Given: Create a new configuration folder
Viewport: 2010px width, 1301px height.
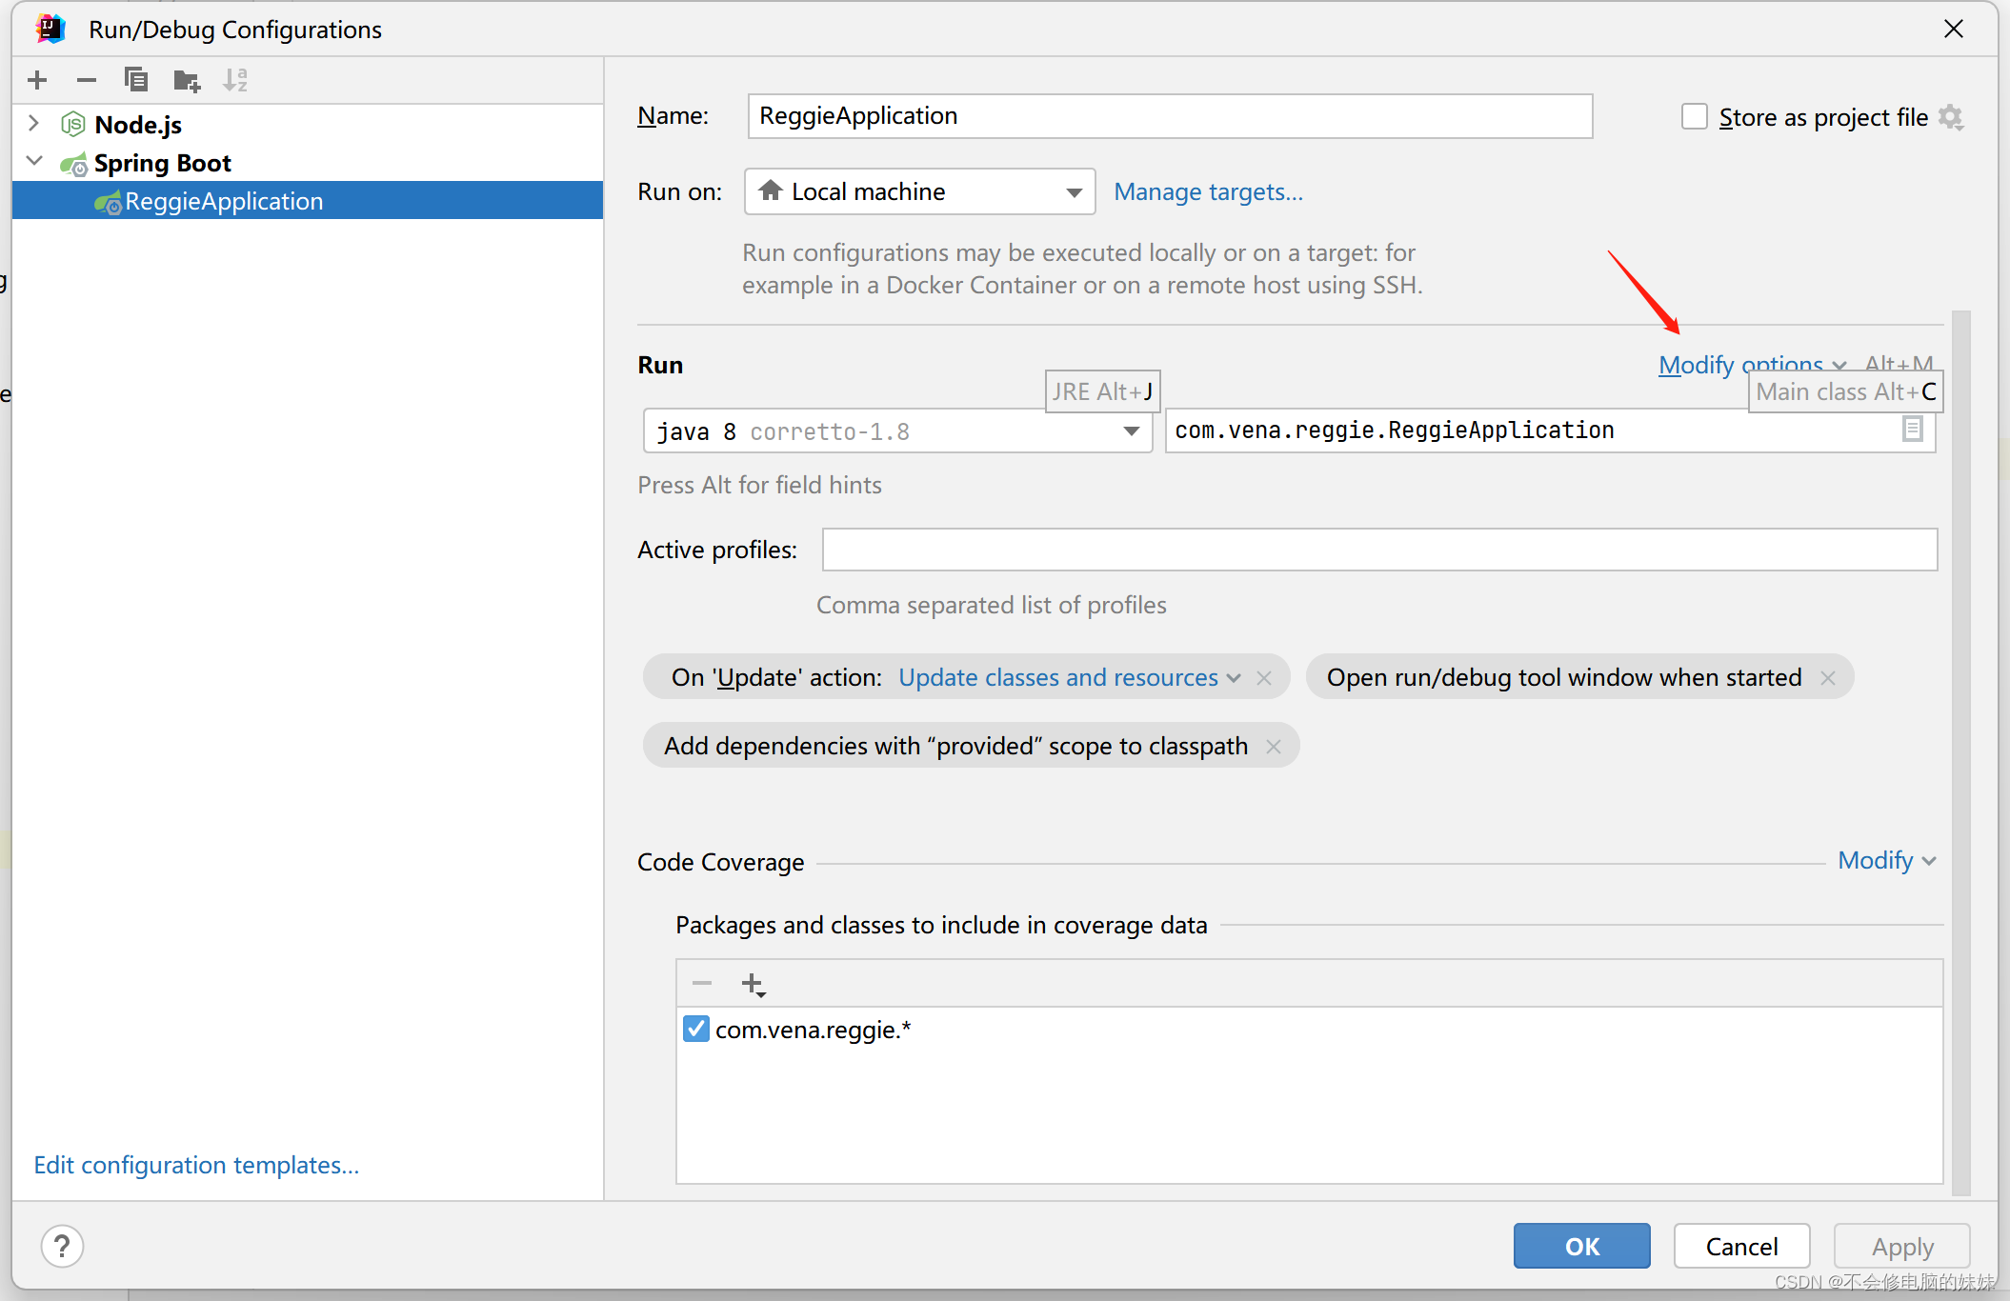Looking at the screenshot, I should click(x=187, y=80).
